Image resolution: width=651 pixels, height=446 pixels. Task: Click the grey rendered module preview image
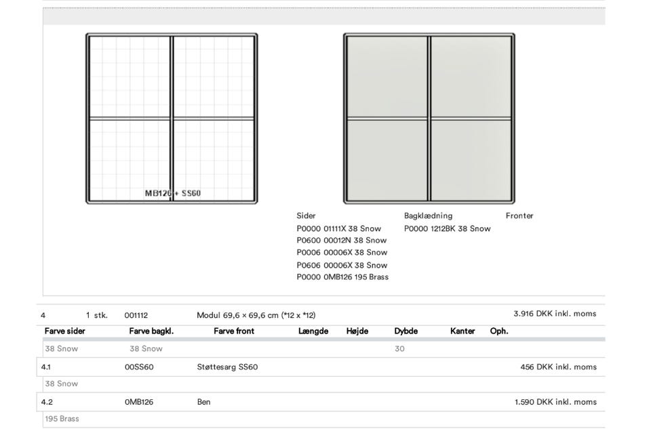tap(429, 119)
